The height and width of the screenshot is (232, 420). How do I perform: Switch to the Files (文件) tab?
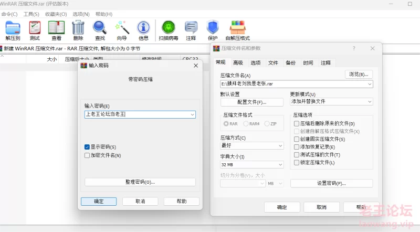click(x=273, y=63)
